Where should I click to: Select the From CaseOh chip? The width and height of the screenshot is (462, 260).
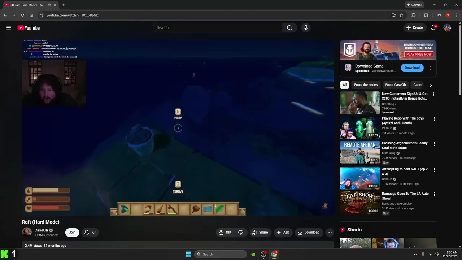click(x=396, y=85)
